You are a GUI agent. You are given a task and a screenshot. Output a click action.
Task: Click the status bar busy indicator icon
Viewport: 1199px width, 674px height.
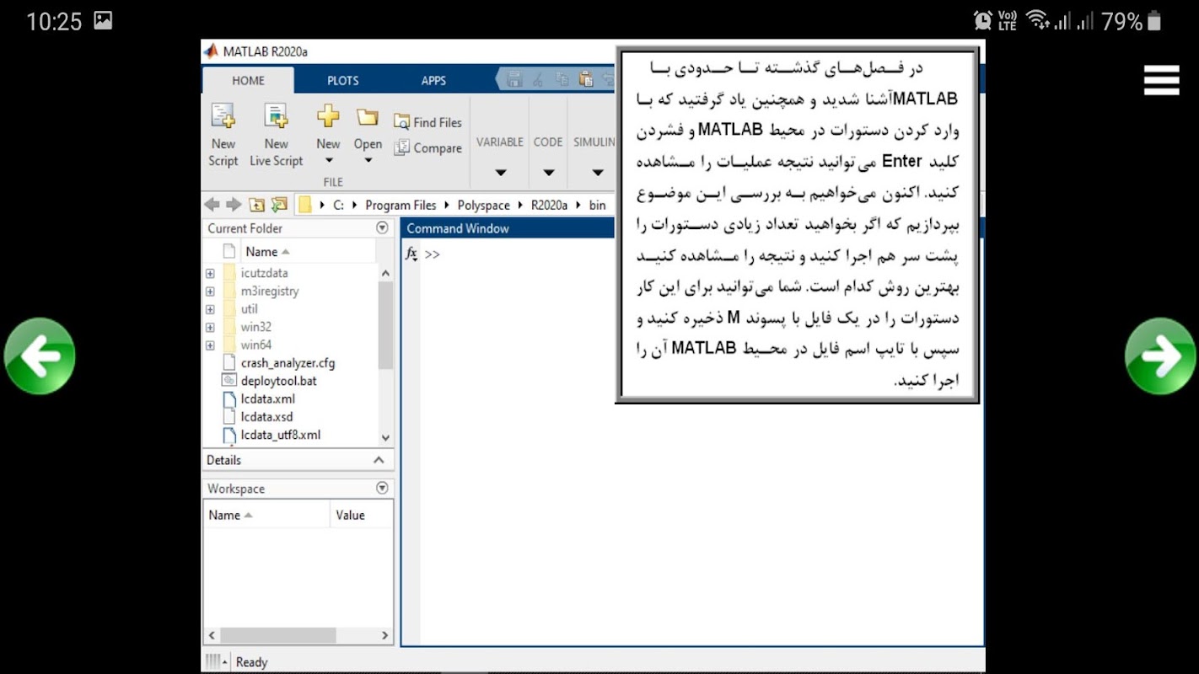pyautogui.click(x=215, y=661)
